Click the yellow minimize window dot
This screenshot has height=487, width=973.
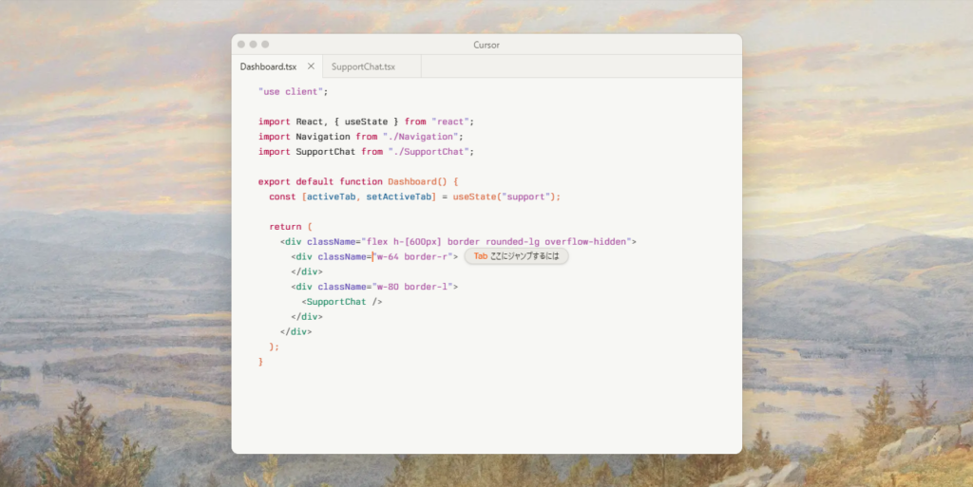[x=253, y=45]
